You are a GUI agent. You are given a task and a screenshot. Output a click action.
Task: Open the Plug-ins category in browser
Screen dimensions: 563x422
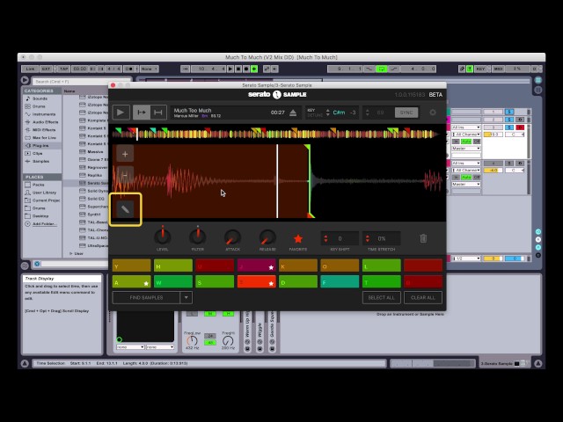[x=40, y=146]
